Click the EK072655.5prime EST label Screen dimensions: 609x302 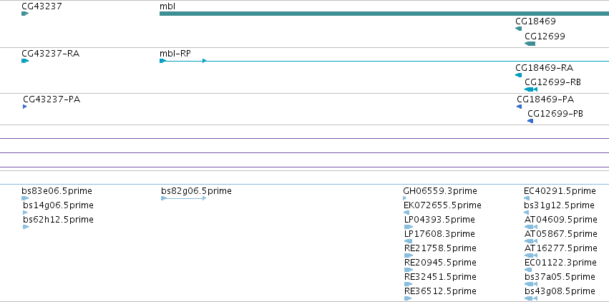pos(442,205)
